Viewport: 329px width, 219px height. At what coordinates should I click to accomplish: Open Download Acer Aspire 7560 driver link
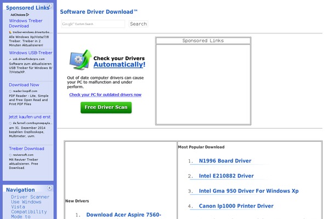pyautogui.click(x=124, y=215)
